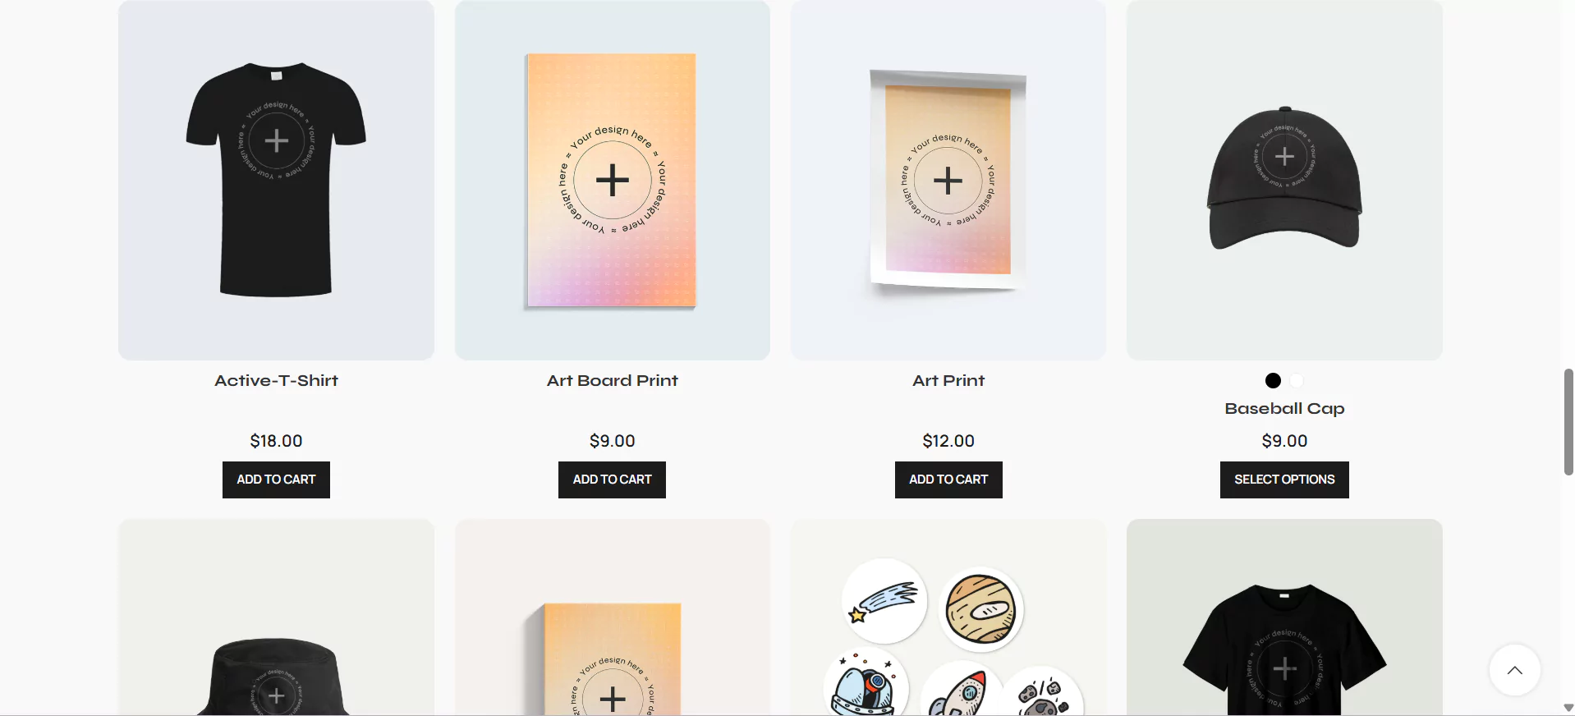Open the bucket hat product thumbnail
This screenshot has height=716, width=1575.
276,617
